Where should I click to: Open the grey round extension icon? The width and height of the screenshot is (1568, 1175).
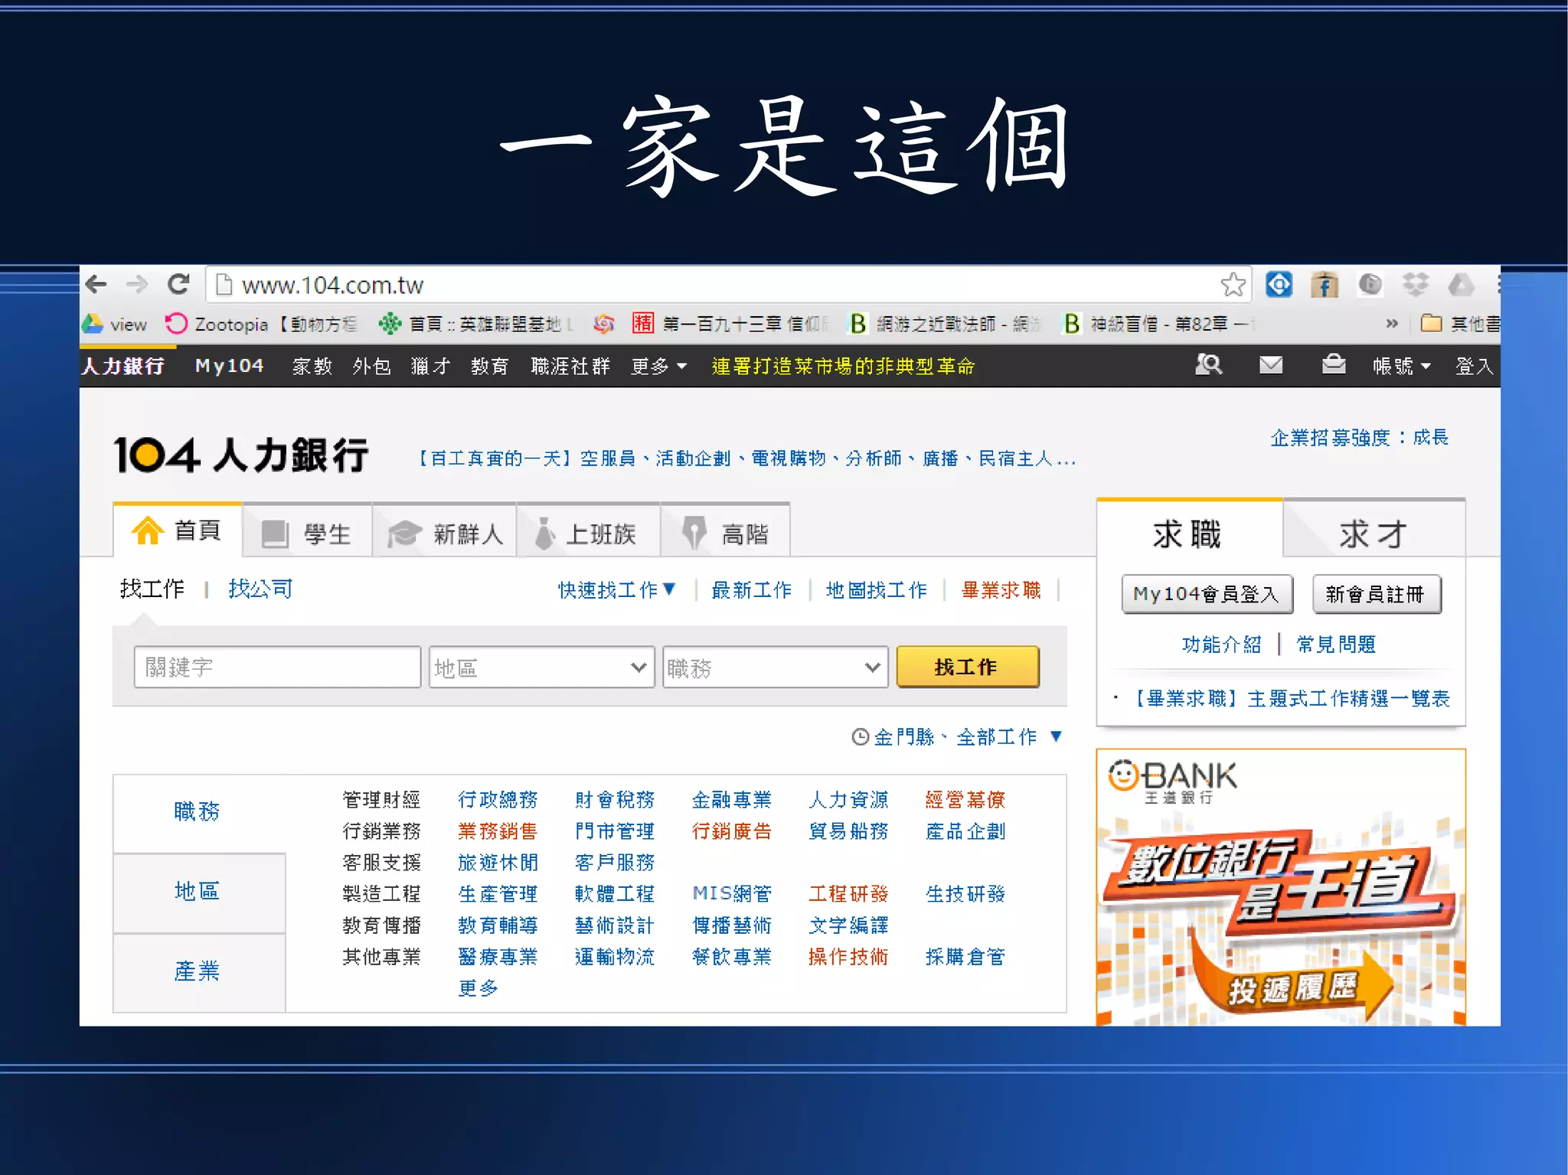coord(1370,285)
